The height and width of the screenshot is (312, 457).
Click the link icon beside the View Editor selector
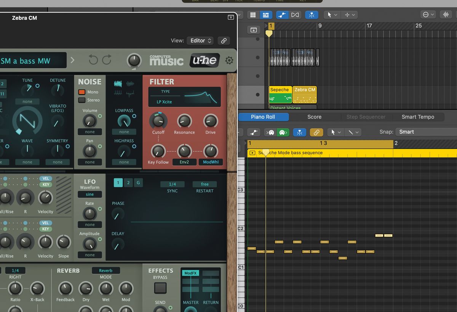point(224,40)
